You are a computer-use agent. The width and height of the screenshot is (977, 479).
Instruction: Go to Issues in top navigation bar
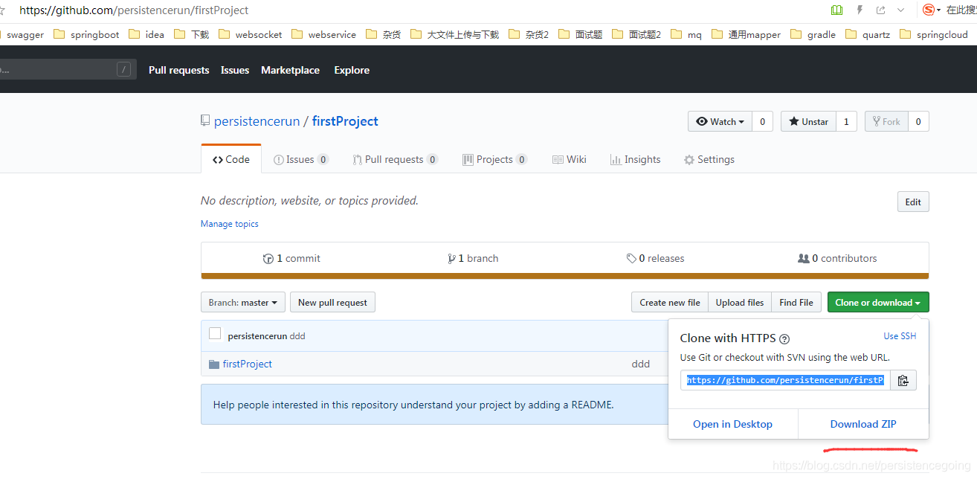click(235, 70)
